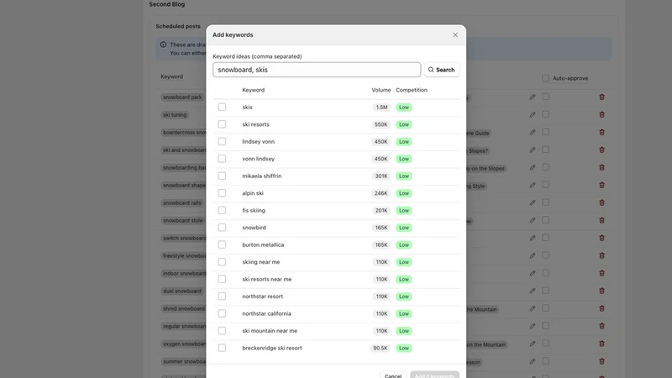This screenshot has height=378, width=672.
Task: Delete the shred snowboard row post
Action: coord(601,308)
